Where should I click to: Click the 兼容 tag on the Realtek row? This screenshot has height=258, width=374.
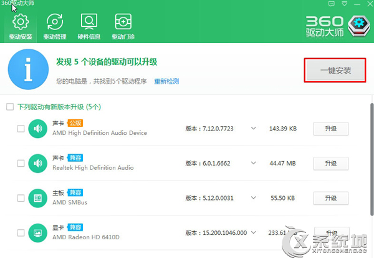(x=75, y=158)
